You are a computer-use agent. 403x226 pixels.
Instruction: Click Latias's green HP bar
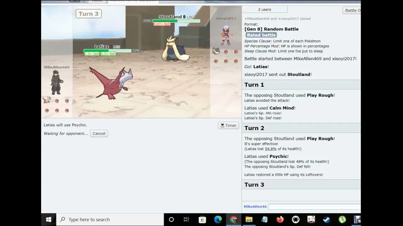pos(107,51)
